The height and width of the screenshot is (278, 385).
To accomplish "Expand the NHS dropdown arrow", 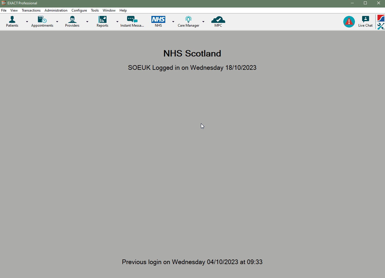I will tap(173, 22).
